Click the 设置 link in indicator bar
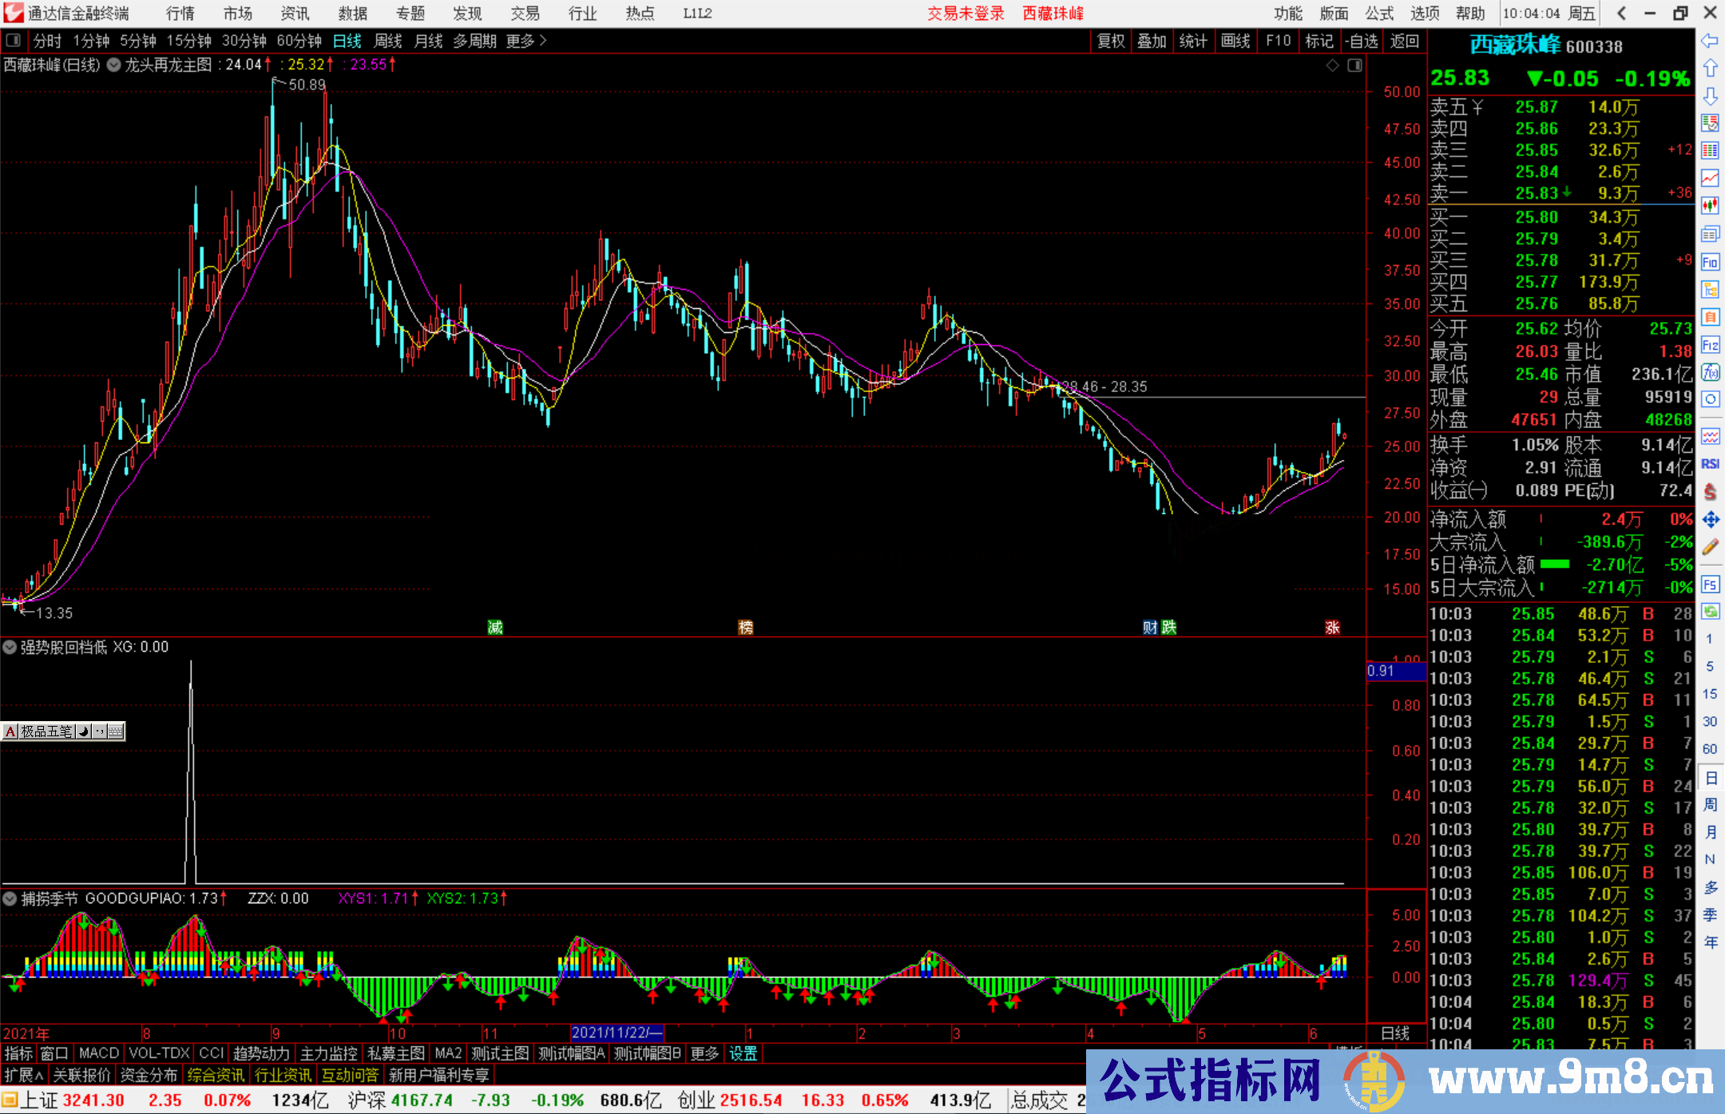 pos(743,1053)
